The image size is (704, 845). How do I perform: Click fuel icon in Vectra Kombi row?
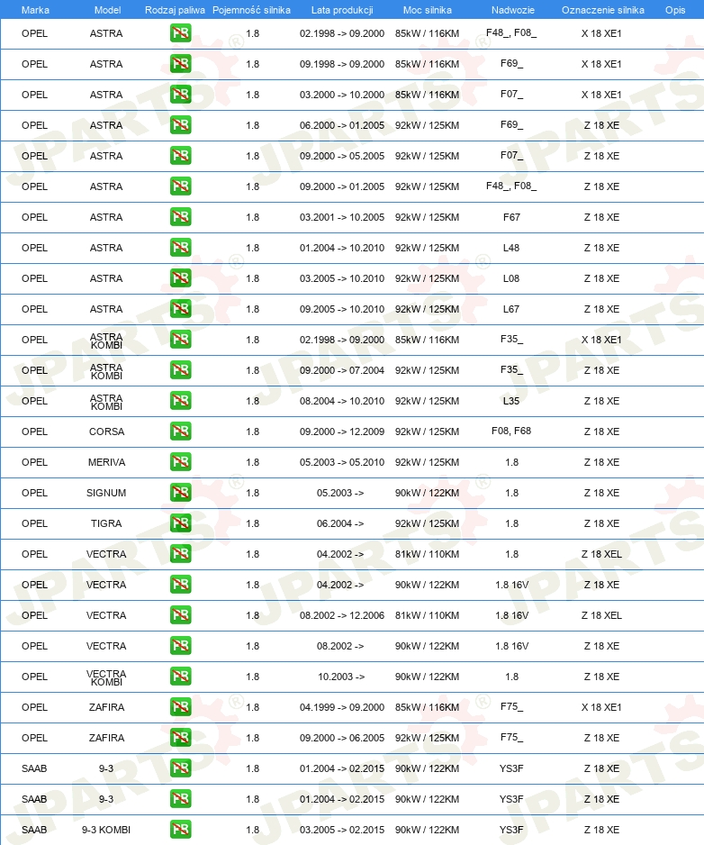click(x=180, y=677)
